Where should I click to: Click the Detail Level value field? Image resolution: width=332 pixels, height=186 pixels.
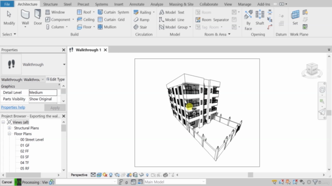tap(43, 92)
